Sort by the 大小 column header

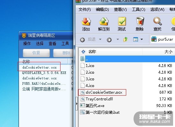(159, 52)
